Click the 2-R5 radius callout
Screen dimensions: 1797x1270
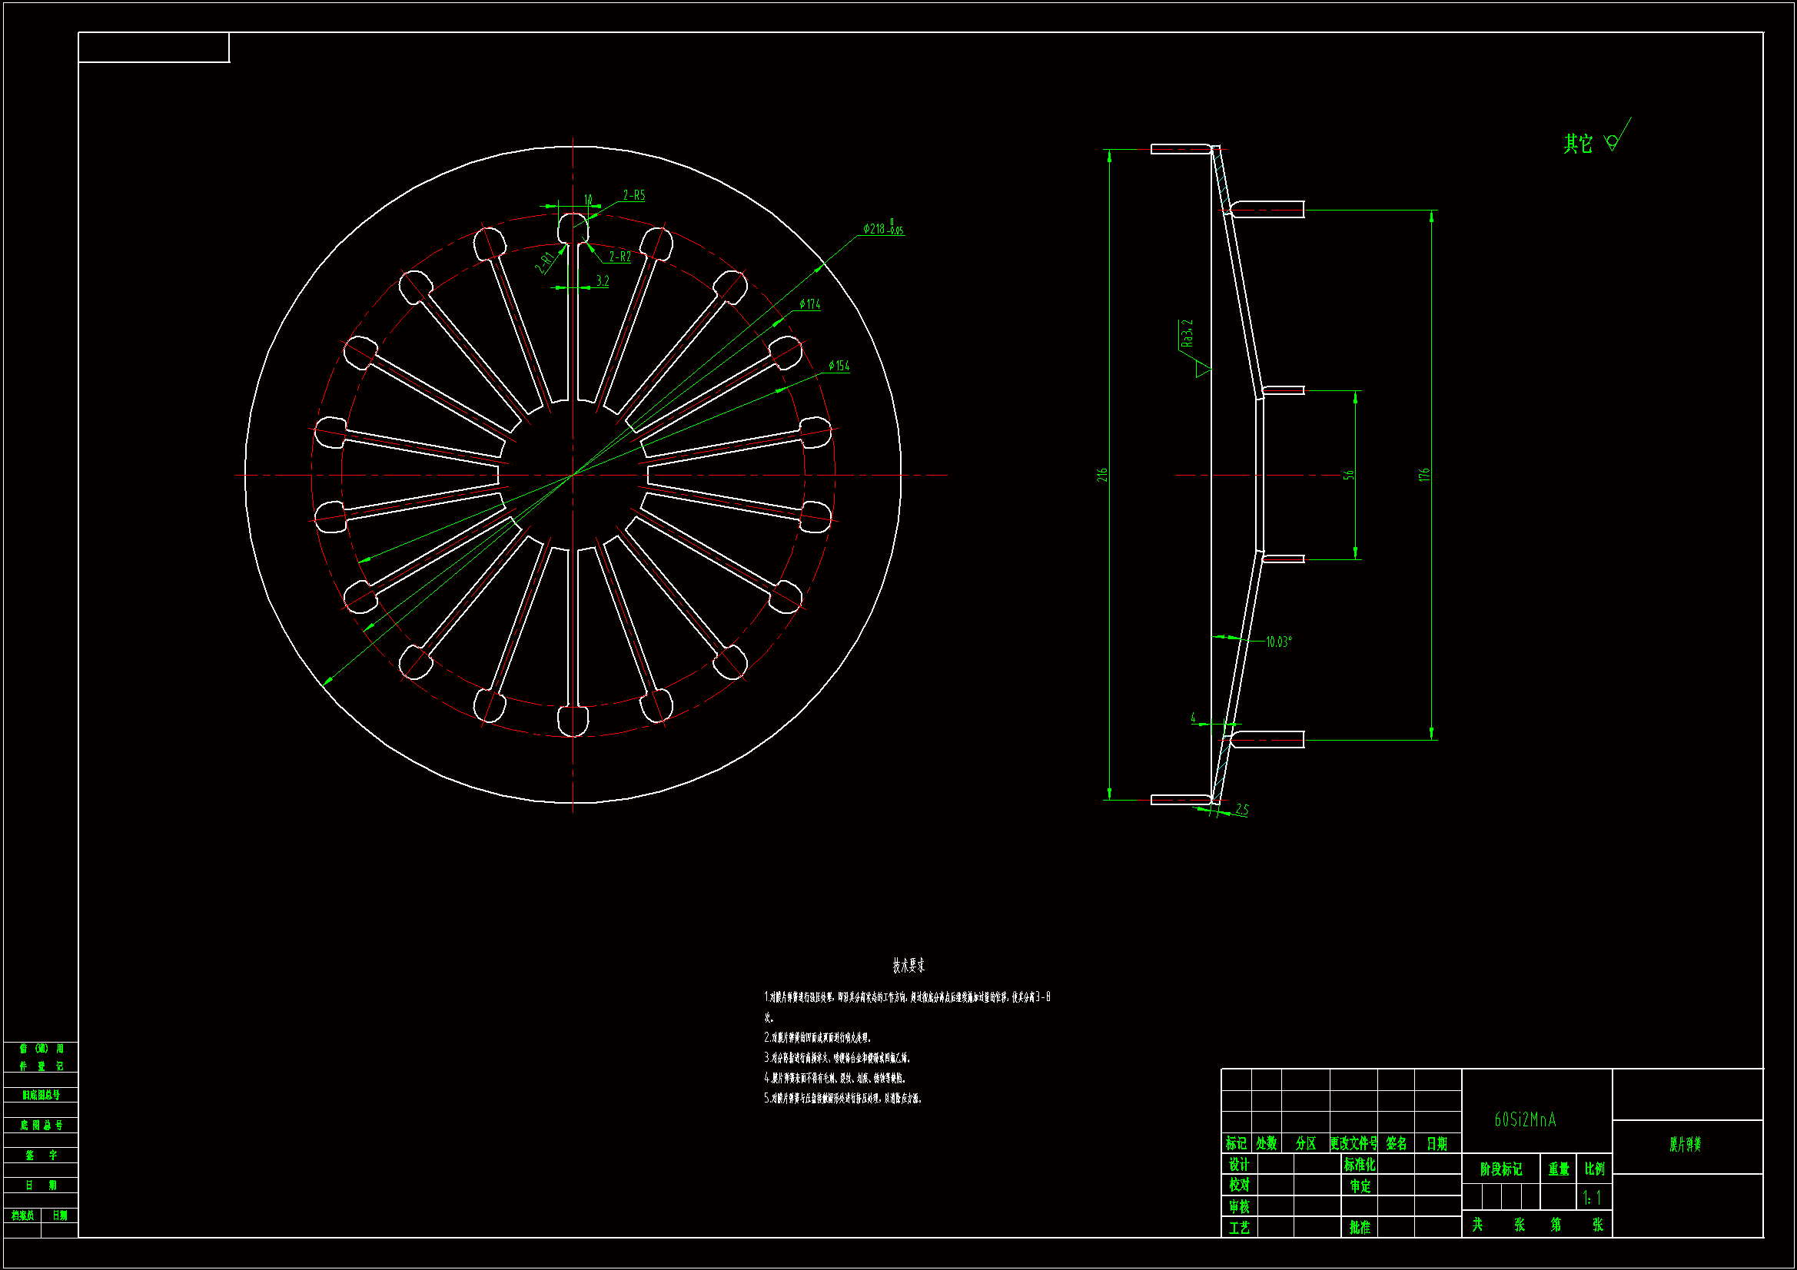(x=634, y=196)
